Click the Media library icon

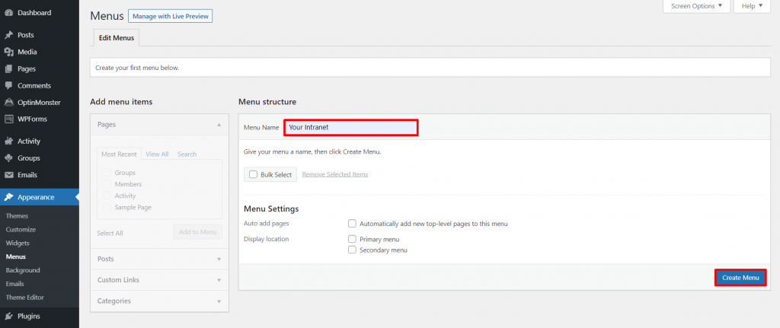click(8, 52)
